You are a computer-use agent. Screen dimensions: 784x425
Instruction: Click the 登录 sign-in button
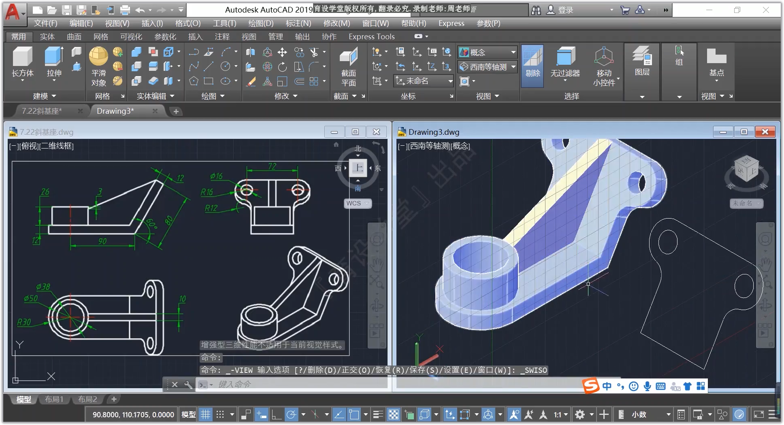[560, 10]
